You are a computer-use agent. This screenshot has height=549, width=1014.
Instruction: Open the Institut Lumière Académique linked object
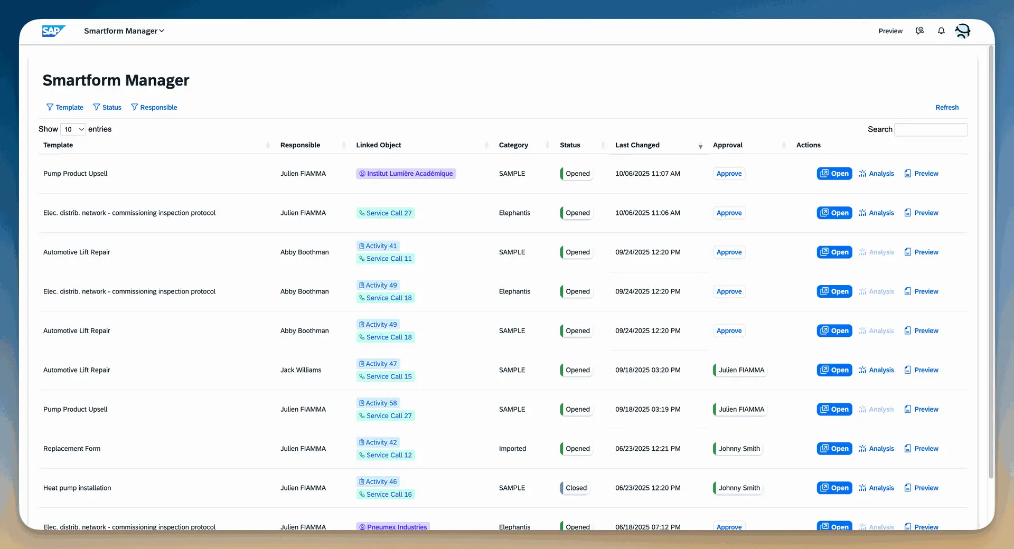point(406,174)
